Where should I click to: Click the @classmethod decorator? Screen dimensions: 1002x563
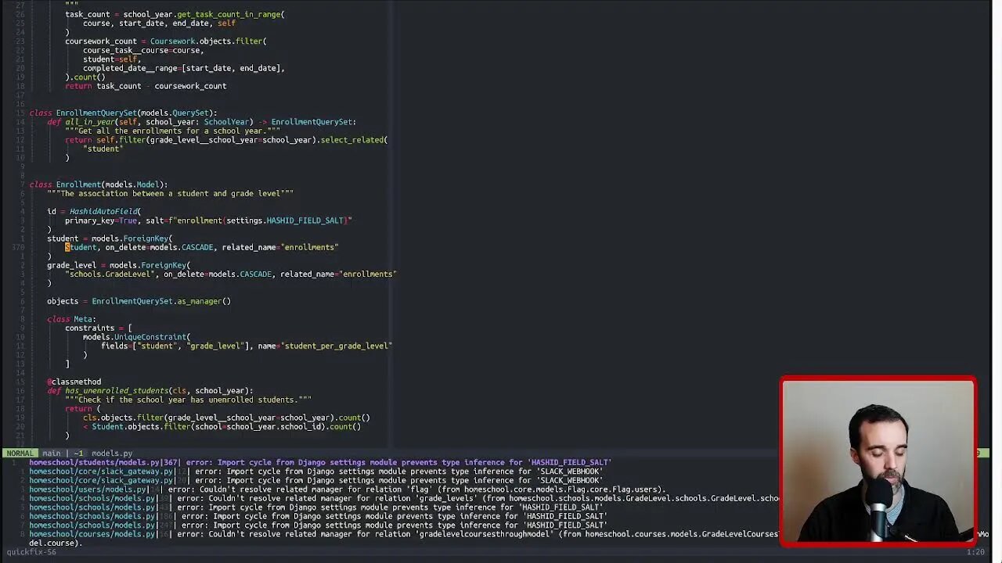point(74,382)
